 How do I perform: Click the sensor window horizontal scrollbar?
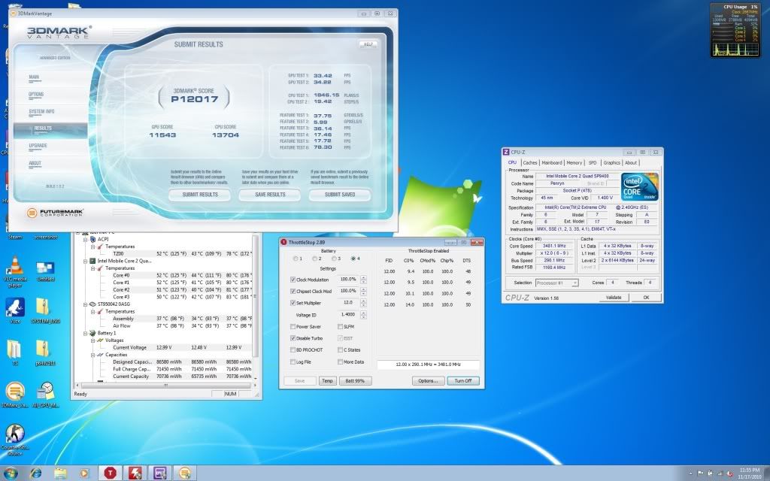click(166, 386)
